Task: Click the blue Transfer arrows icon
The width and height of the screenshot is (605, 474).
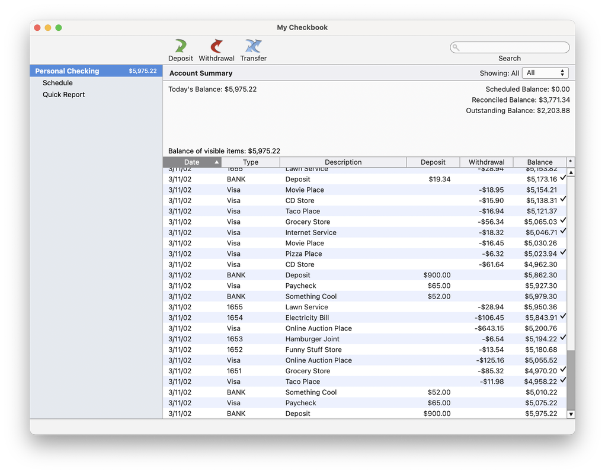Action: click(x=253, y=46)
